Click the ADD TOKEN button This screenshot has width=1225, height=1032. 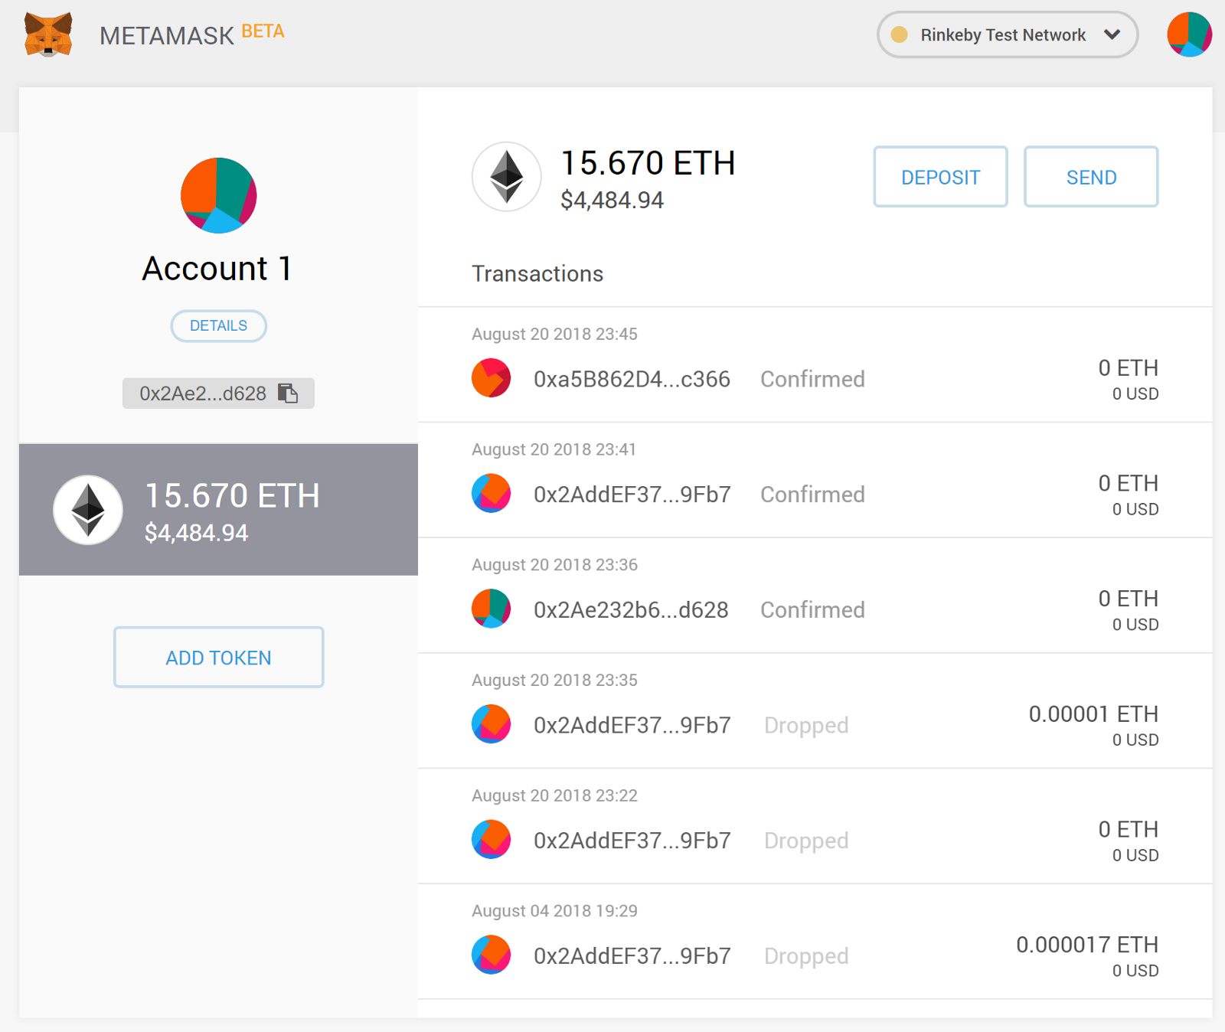[x=218, y=658]
